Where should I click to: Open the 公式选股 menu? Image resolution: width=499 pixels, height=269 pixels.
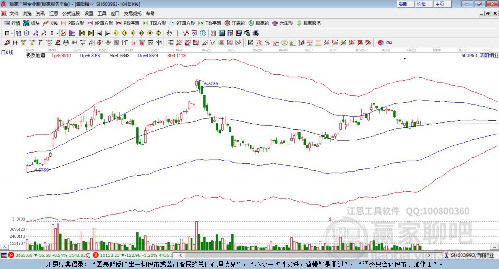71,13
